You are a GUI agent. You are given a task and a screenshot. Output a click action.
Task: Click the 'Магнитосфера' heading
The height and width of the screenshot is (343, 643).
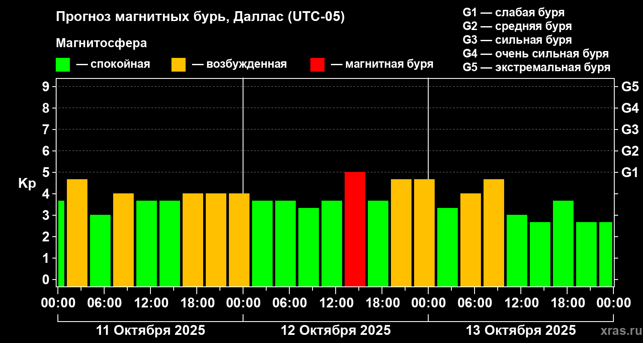(101, 43)
